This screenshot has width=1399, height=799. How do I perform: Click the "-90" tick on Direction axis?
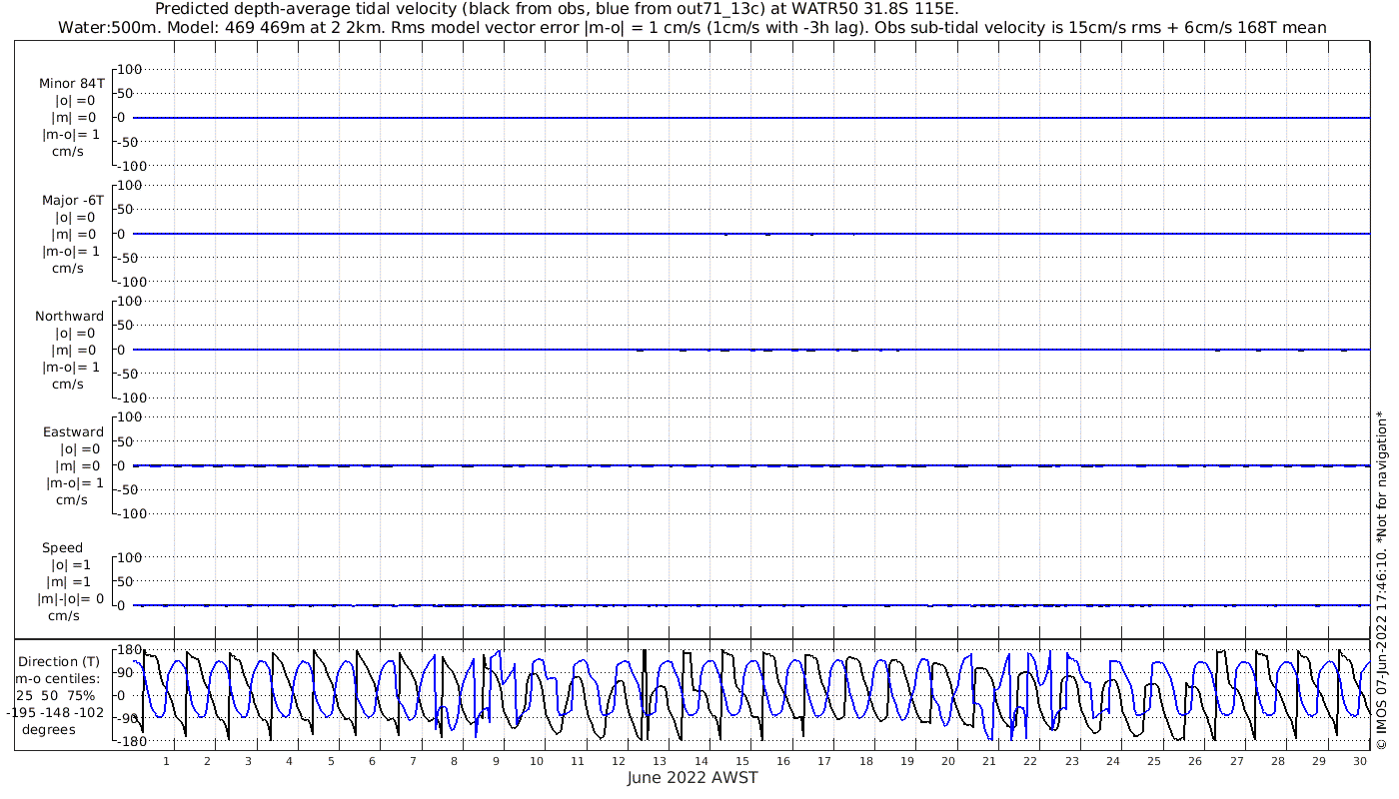click(x=128, y=718)
